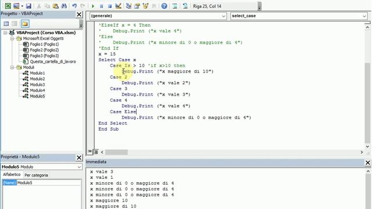Close the Immediata window
The width and height of the screenshot is (372, 209).
(x=367, y=163)
